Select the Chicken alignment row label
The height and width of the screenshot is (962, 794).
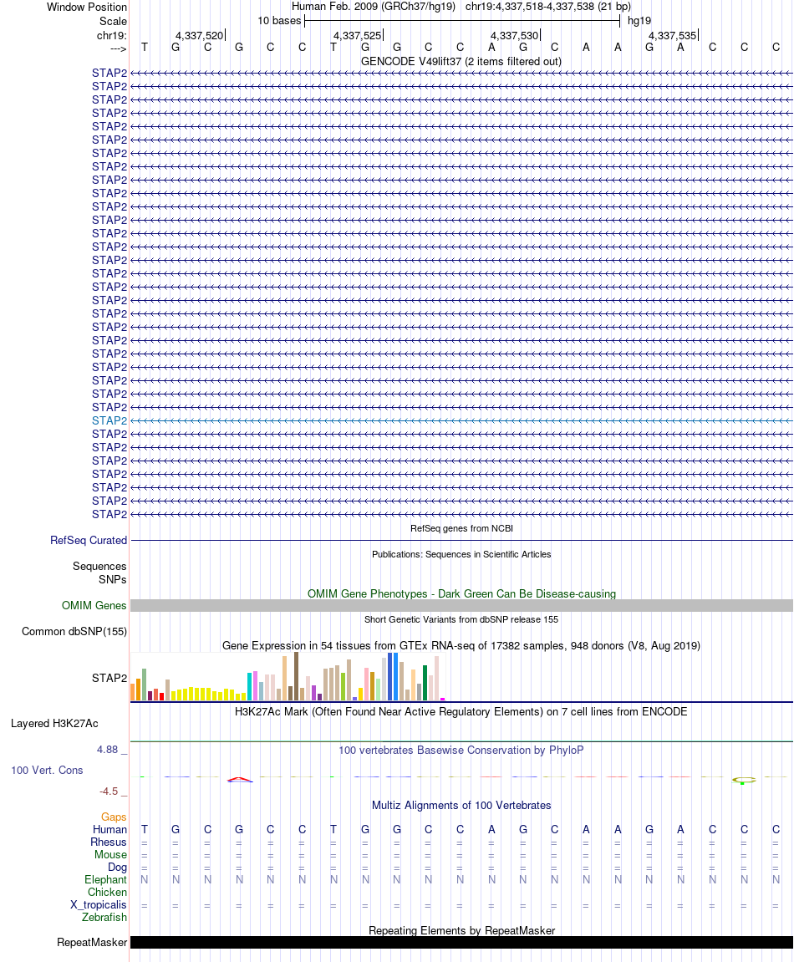107,892
